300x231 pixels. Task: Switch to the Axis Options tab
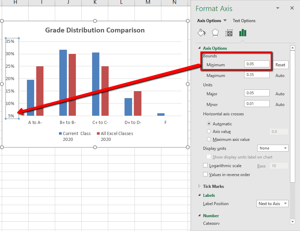(x=209, y=20)
